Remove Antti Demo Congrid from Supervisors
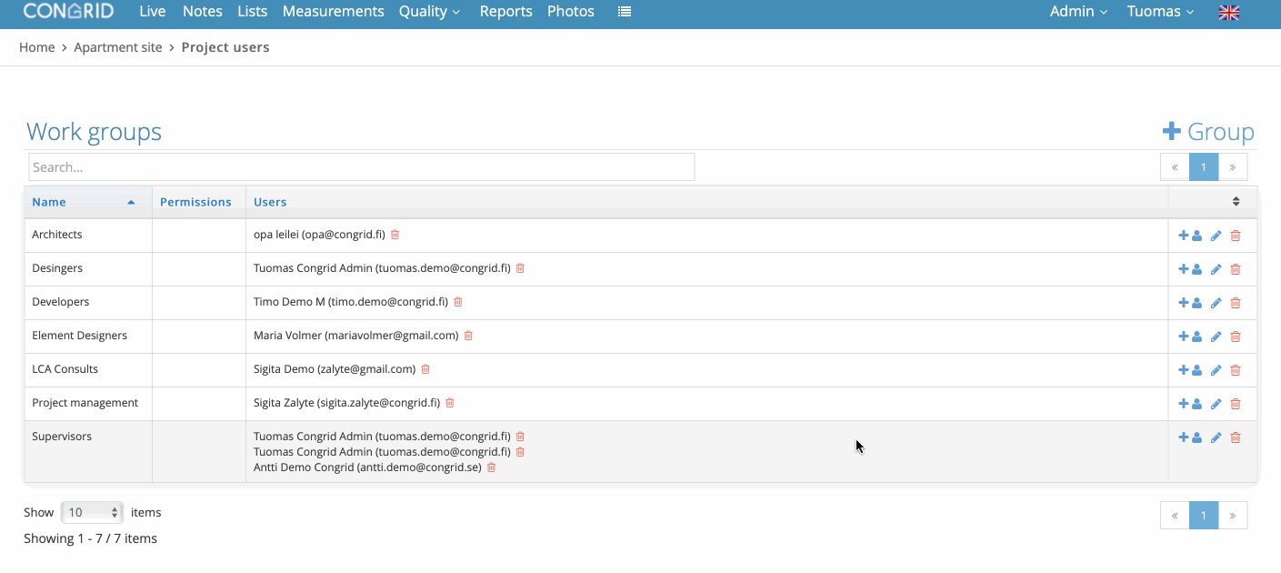 (492, 467)
